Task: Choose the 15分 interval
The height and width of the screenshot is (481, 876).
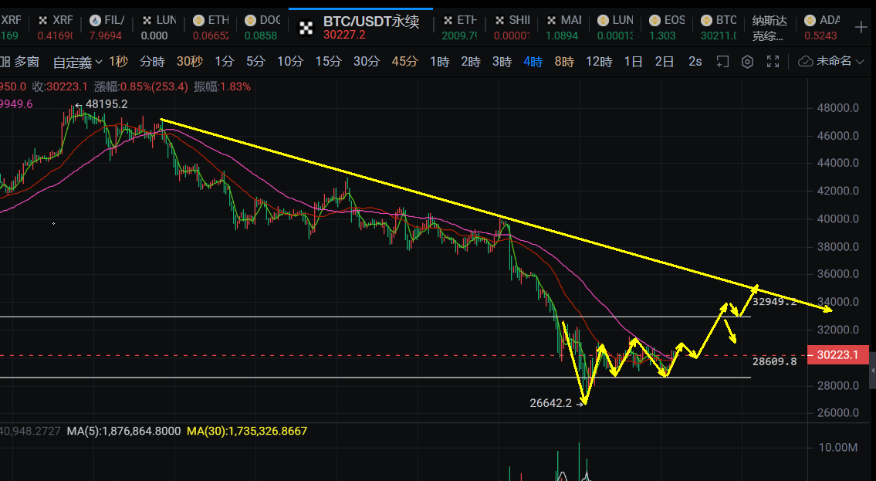Action: coord(328,62)
